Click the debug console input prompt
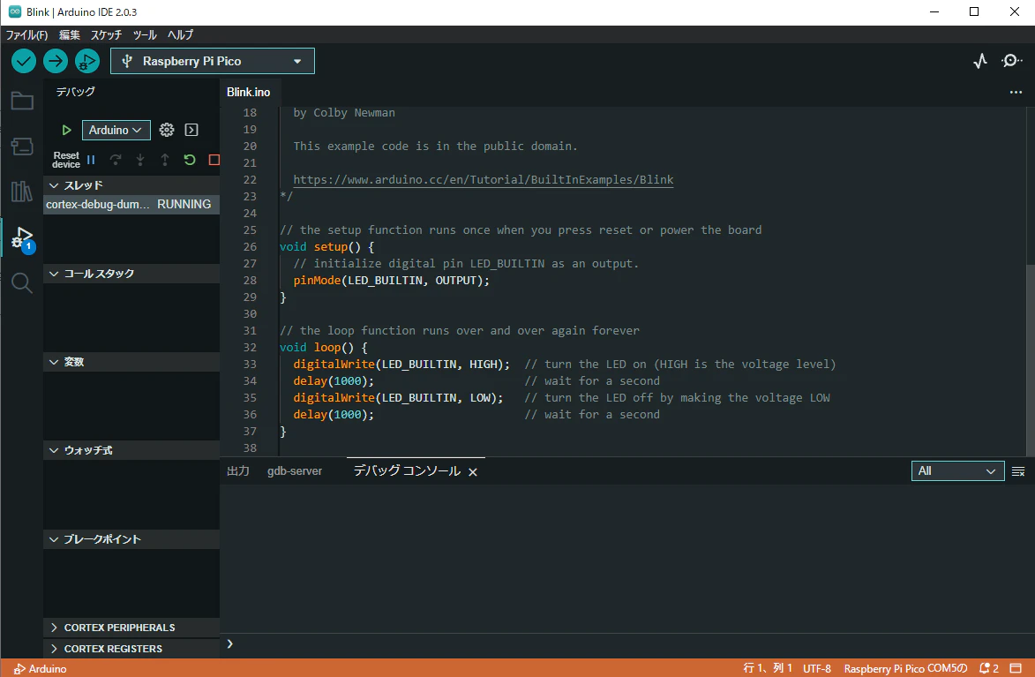 point(627,644)
